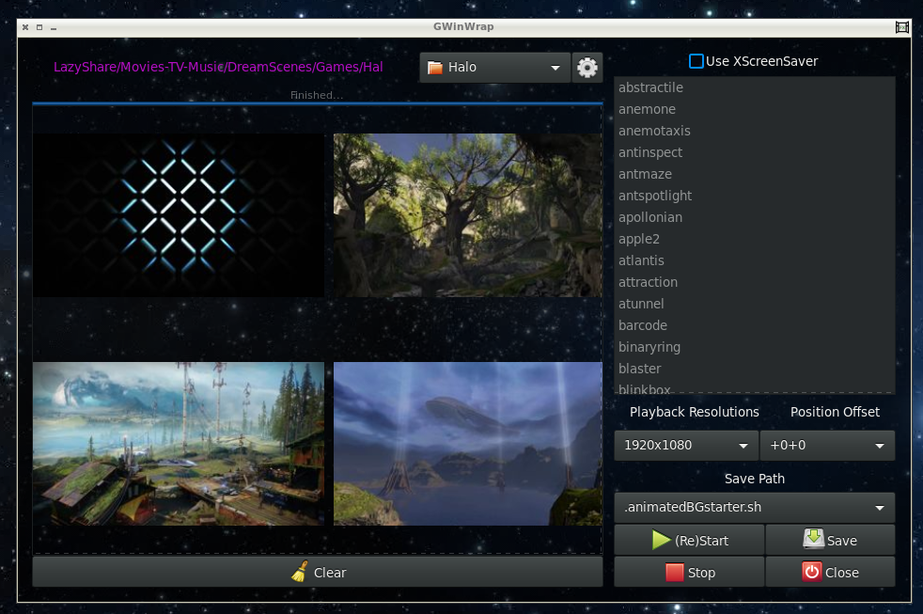This screenshot has height=614, width=923.
Task: Select antspotlight in screensaver list
Action: (x=754, y=196)
